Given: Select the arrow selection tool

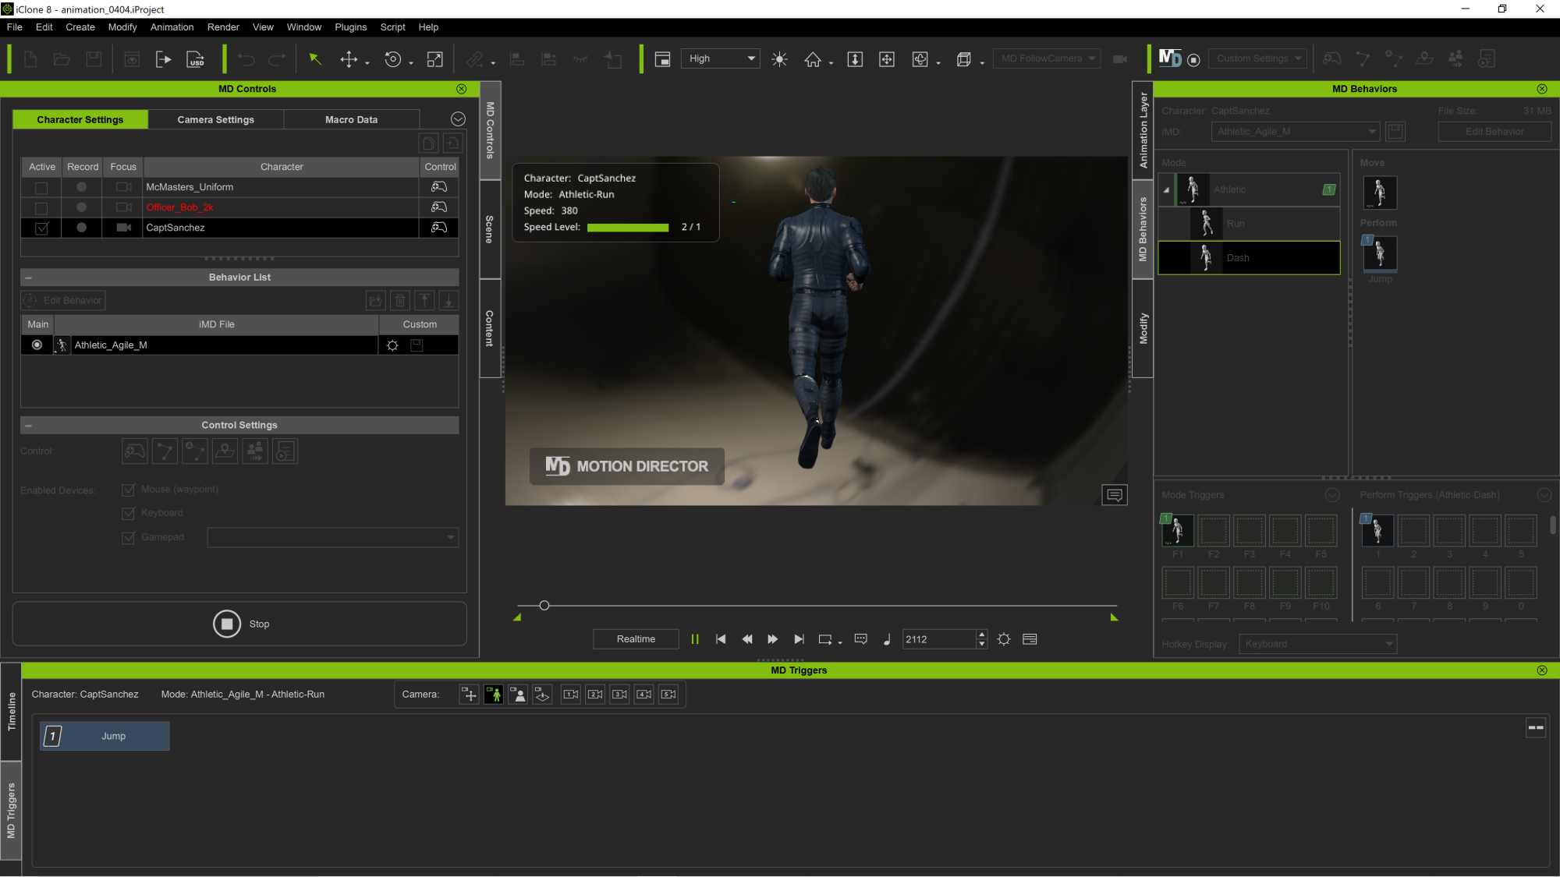Looking at the screenshot, I should 315,59.
